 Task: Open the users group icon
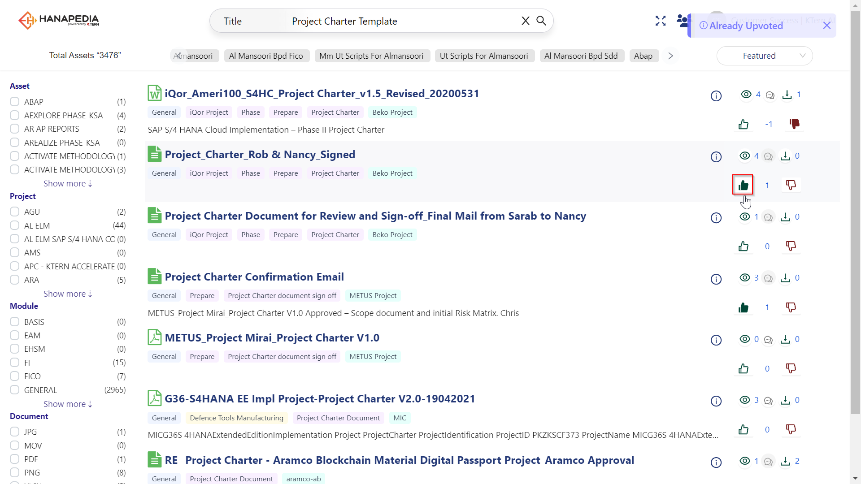point(683,21)
